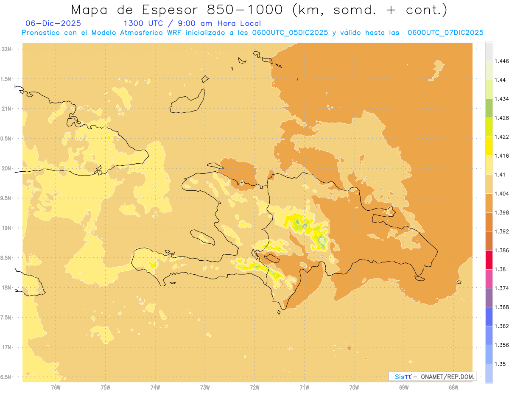Click the colorbar value '1.356'

(x=502, y=345)
